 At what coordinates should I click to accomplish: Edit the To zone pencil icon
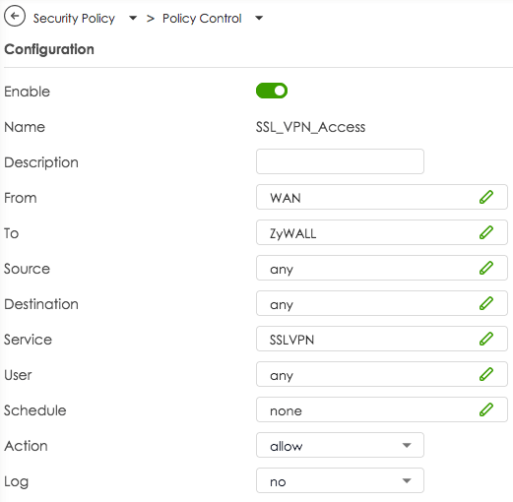point(486,232)
